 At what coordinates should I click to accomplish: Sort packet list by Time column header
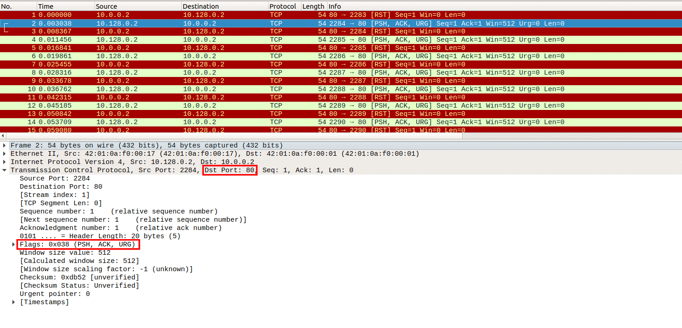coord(66,6)
